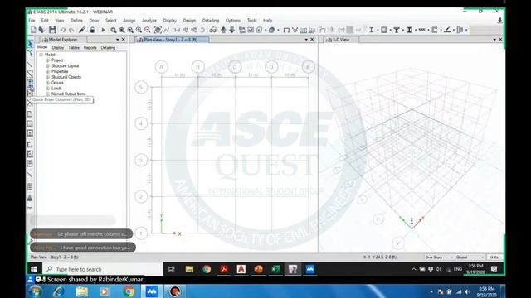Set 3-d view with the 3-d button
The image size is (531, 298).
tap(177, 30)
